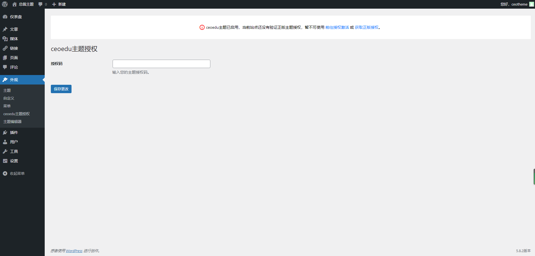Click the user avatar beside ceotheme

pyautogui.click(x=532, y=4)
